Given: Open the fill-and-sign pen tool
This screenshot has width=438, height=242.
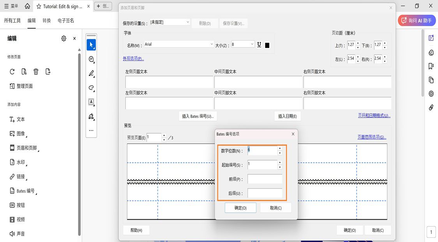Looking at the screenshot, I should [x=91, y=117].
